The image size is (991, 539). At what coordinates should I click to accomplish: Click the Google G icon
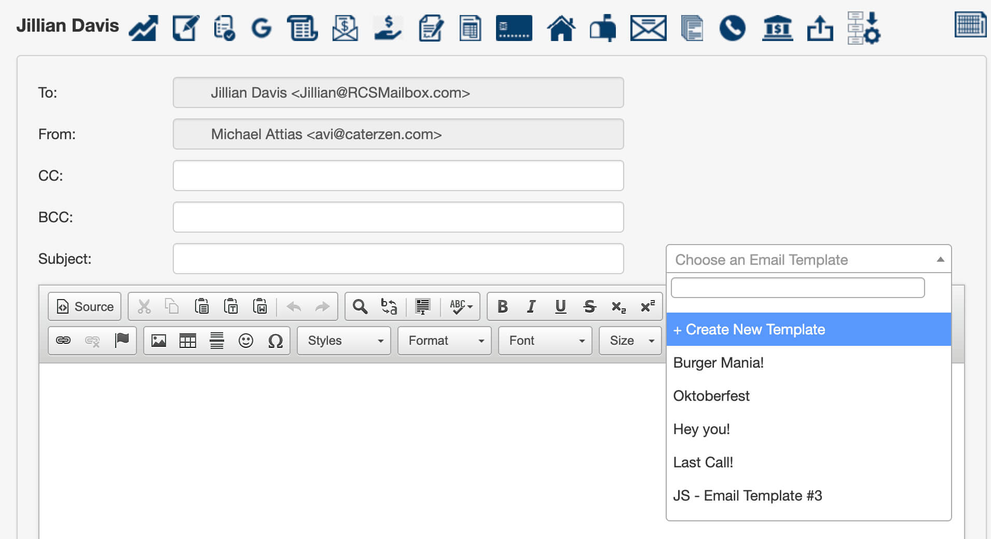tap(261, 28)
